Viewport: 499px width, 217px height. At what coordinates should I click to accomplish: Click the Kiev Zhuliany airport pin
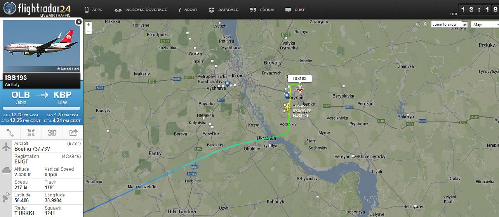[227, 83]
